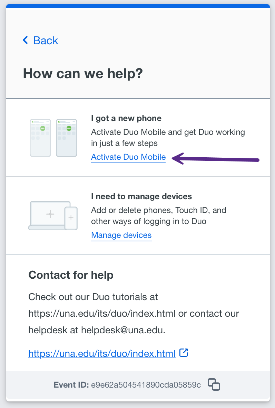Click the external link icon beside the URL

pos(184,353)
